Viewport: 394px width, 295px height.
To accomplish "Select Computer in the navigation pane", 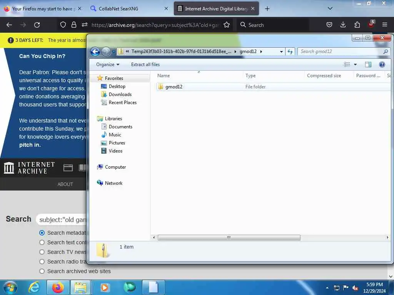I will point(115,167).
